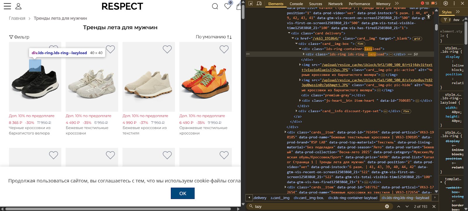Open the 'По умолчанию' sort dropdown

tap(214, 37)
